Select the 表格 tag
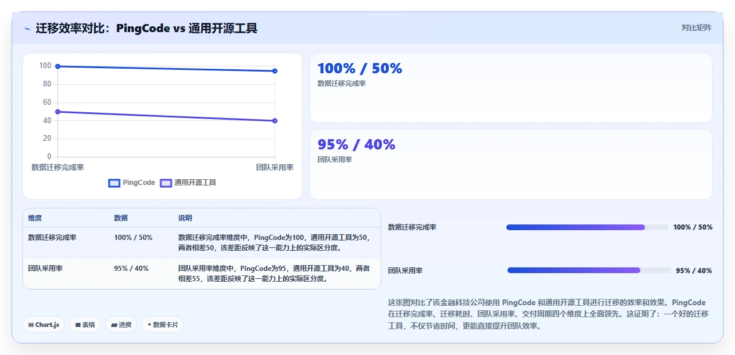 [x=85, y=325]
